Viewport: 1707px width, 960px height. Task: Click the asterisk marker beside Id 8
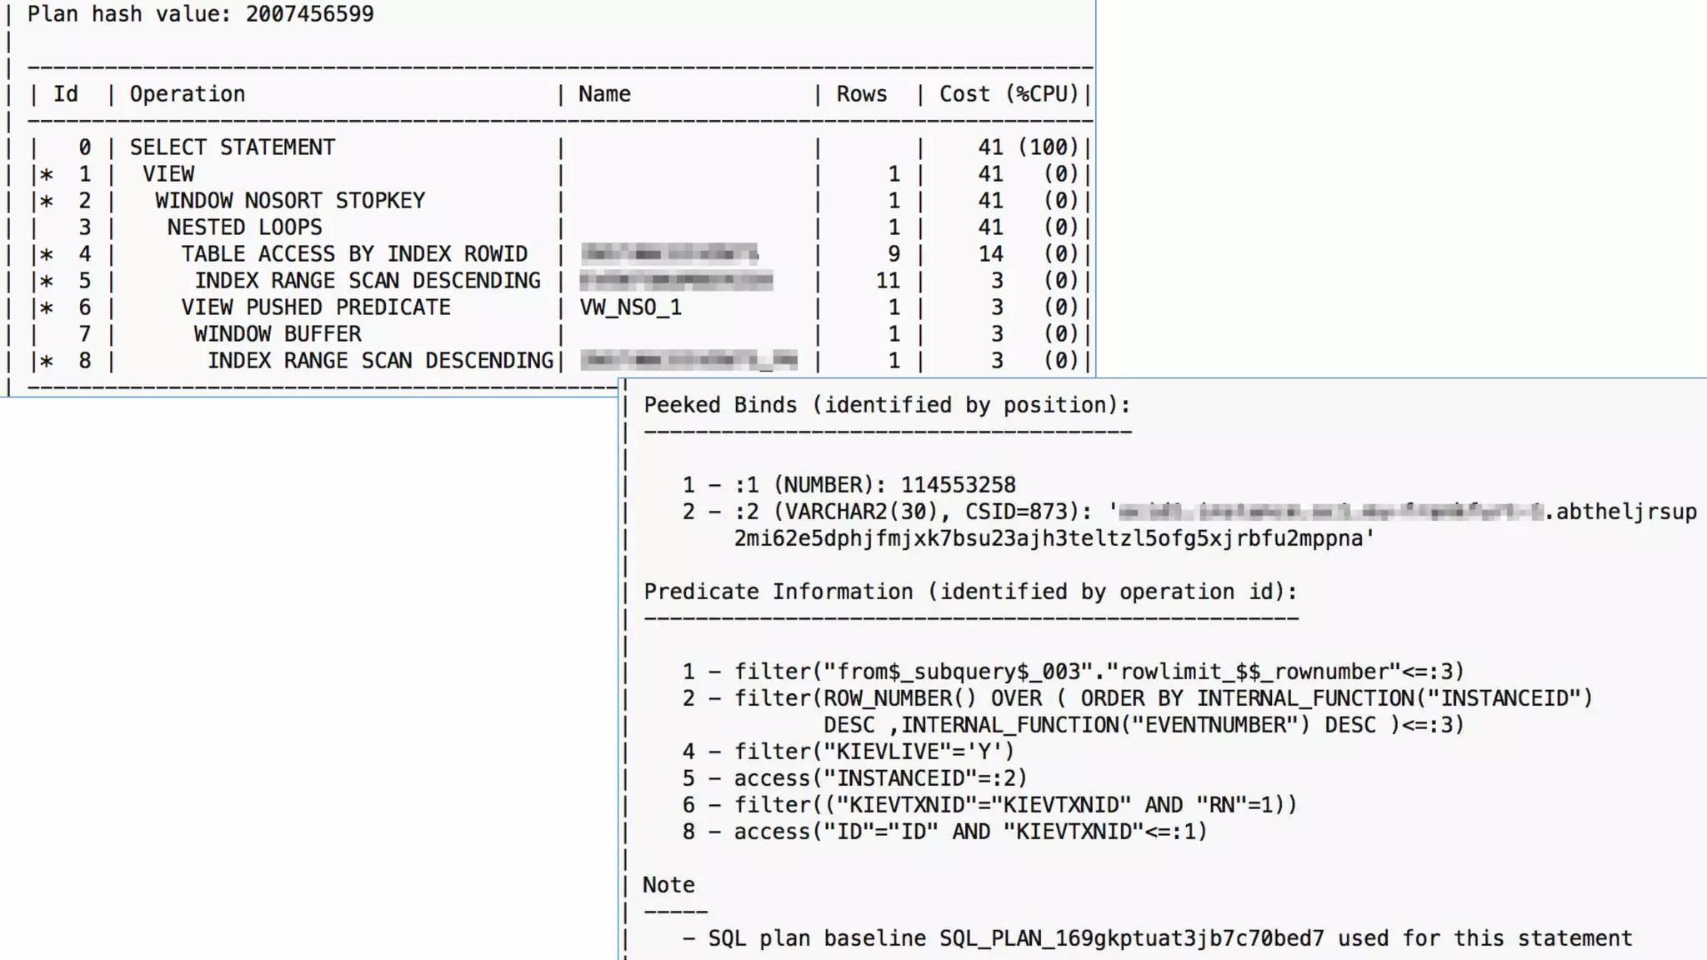47,362
